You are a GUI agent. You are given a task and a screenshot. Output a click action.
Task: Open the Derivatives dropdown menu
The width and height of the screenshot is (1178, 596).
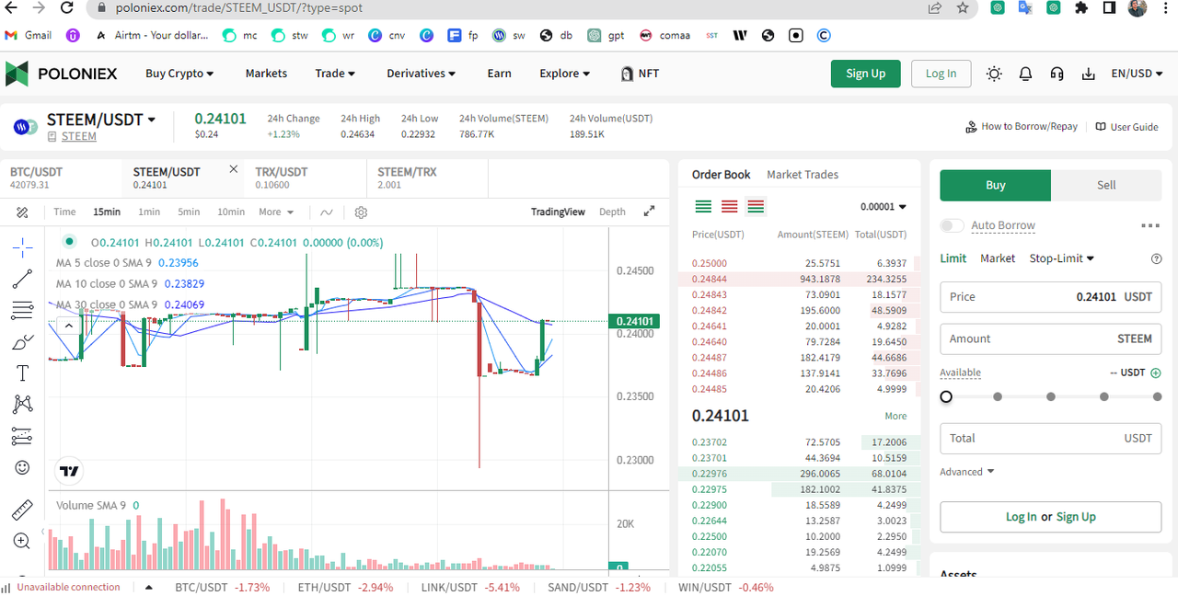(x=421, y=74)
